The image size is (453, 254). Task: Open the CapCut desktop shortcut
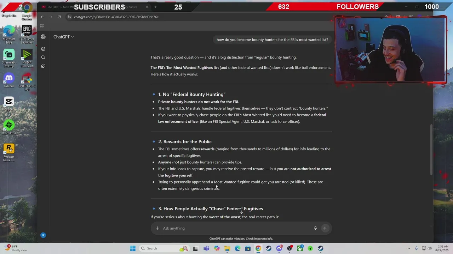pyautogui.click(x=9, y=104)
